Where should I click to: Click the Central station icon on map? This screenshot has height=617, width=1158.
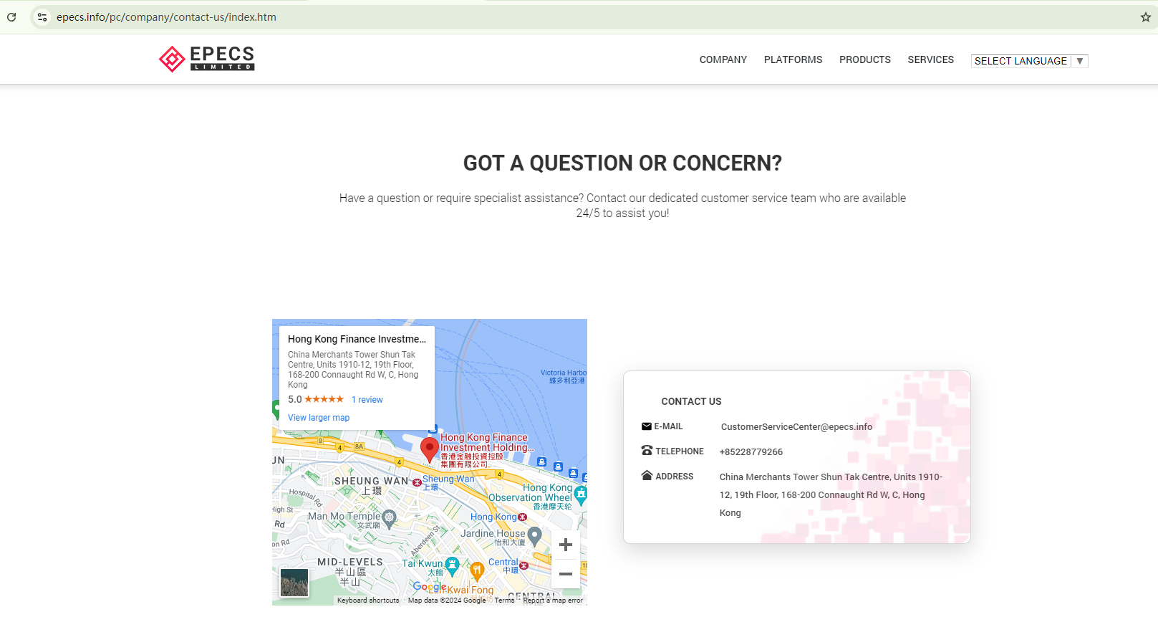(523, 565)
